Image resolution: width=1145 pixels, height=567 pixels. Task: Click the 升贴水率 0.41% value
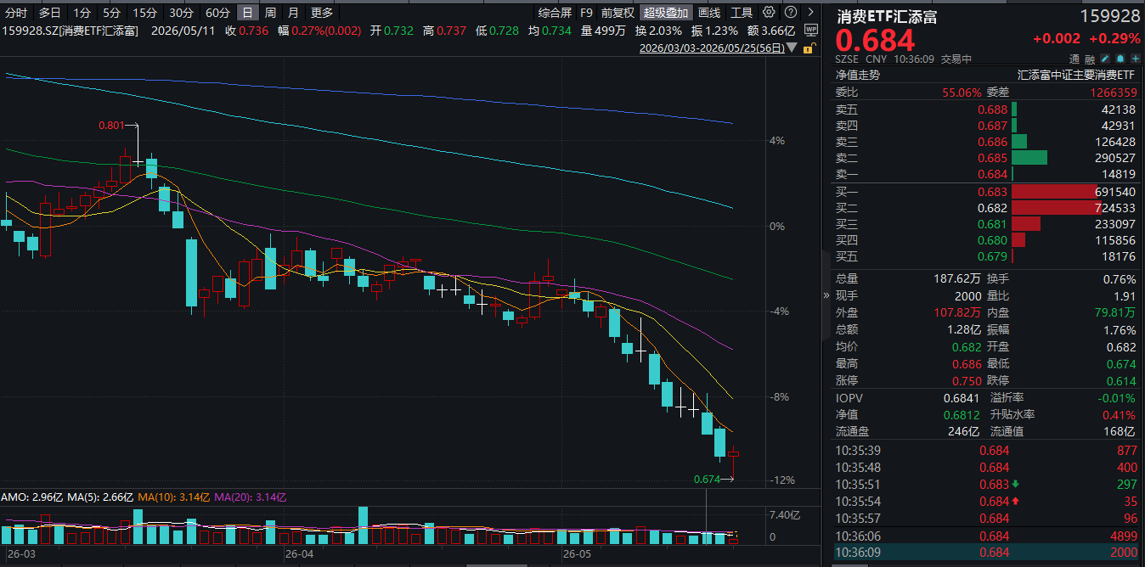click(1120, 415)
